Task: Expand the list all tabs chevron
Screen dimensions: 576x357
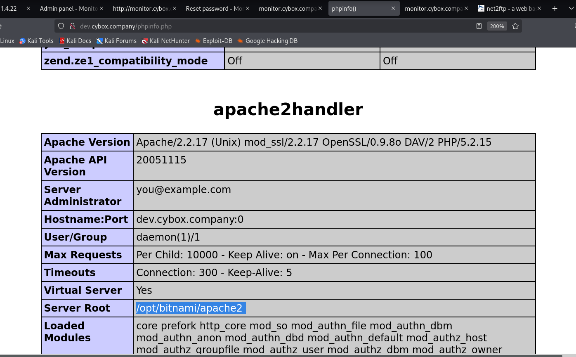Action: coord(572,8)
